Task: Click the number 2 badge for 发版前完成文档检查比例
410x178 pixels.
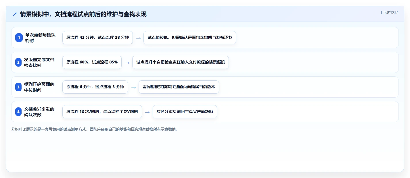Action: coord(19,62)
